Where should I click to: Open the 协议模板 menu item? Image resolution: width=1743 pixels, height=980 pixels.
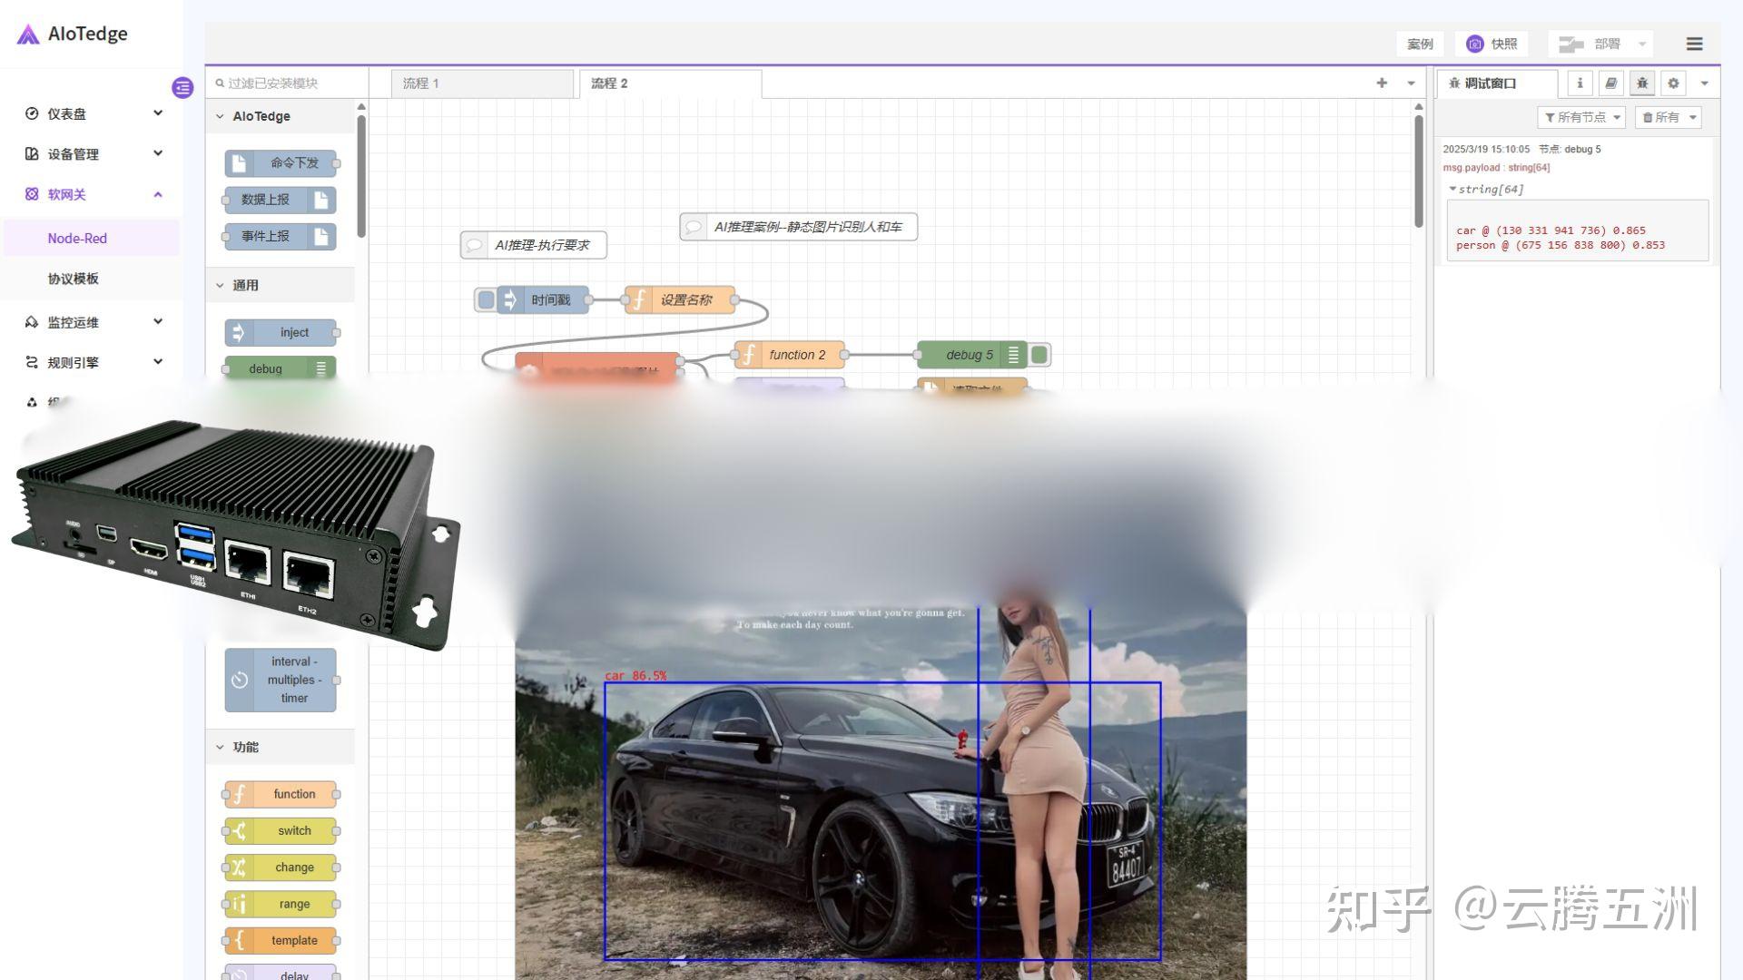74,279
